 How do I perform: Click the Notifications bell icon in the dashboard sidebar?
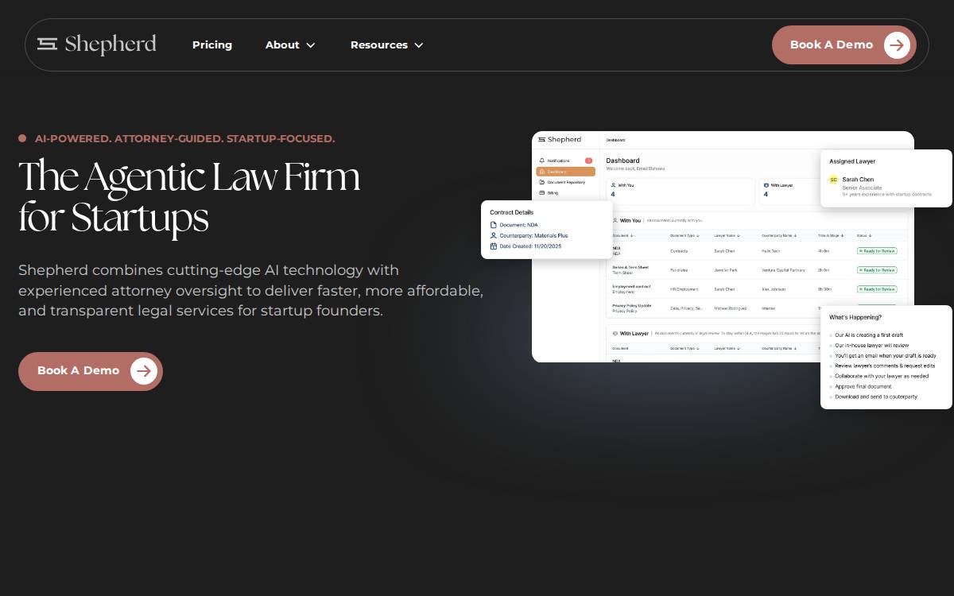pos(542,161)
